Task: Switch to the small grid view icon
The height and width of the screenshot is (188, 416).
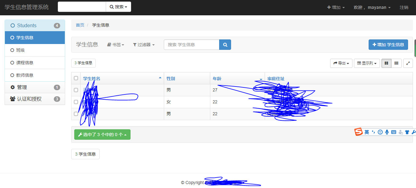Action: coord(396,63)
